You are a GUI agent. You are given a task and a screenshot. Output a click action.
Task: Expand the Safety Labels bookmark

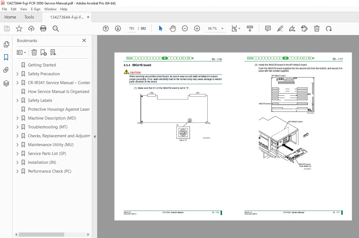pos(17,100)
